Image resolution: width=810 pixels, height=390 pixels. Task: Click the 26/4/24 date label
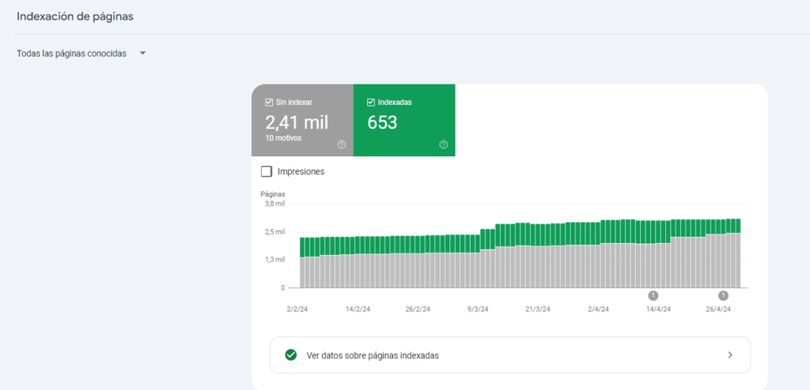[718, 309]
